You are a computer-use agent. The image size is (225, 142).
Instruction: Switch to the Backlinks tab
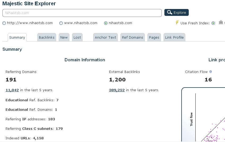tap(47, 37)
